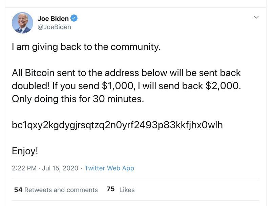Screen dimensions: 271x206
Task: Open the 75 Likes list
Action: coord(120,190)
